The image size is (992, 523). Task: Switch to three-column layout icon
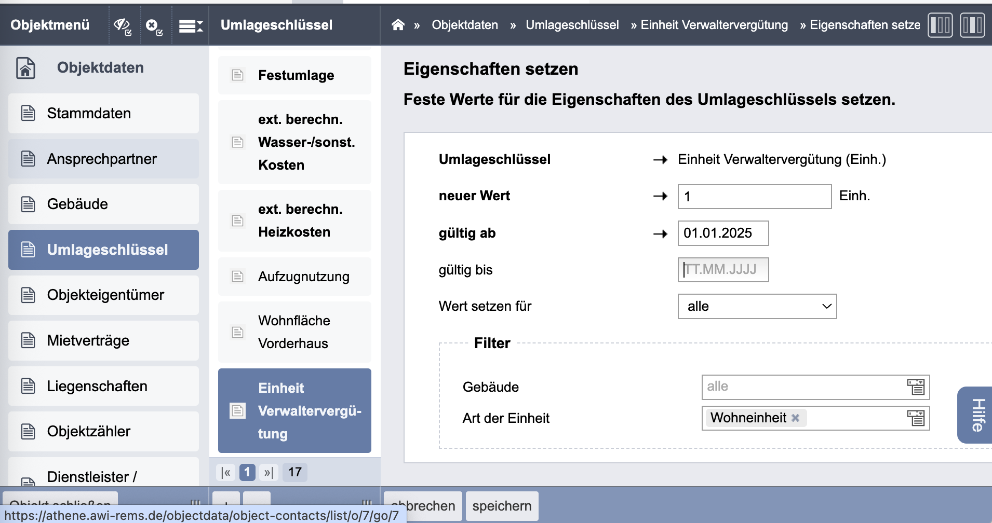click(x=940, y=25)
